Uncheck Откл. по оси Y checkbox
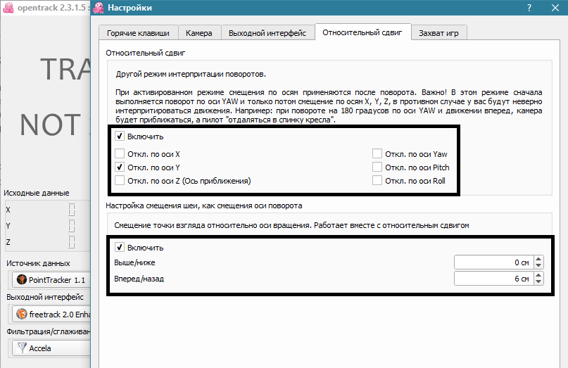The image size is (568, 368). pos(120,167)
